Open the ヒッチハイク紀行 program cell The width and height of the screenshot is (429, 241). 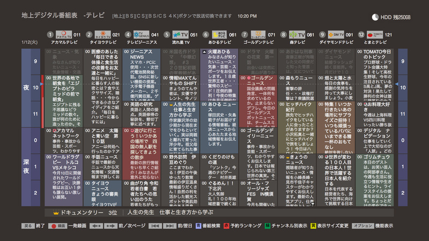(x=297, y=127)
